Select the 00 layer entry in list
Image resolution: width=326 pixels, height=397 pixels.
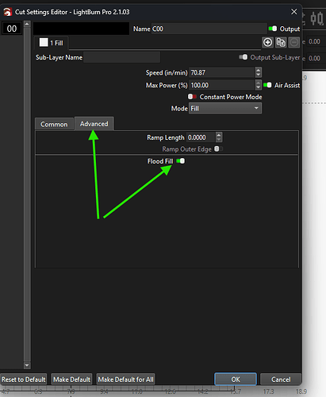point(12,29)
